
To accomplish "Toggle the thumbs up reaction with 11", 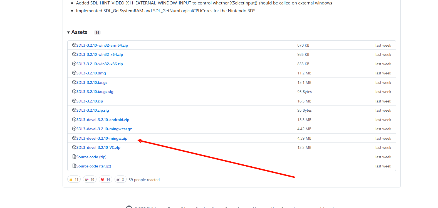I will tap(74, 179).
